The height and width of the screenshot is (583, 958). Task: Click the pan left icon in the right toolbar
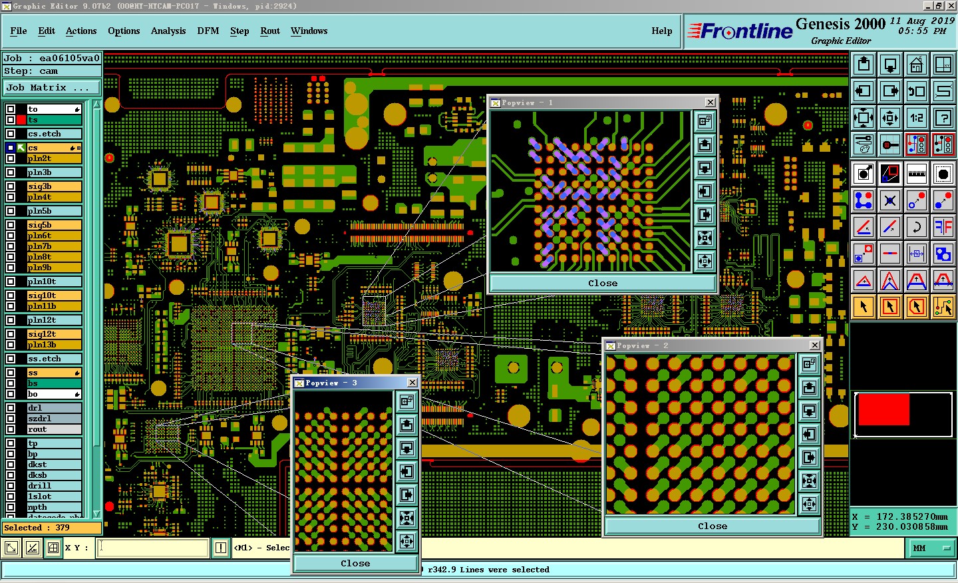coord(864,91)
